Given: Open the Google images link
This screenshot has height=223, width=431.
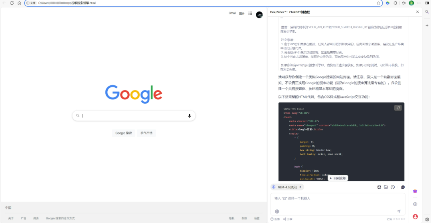Looking at the screenshot, I should pos(241,14).
